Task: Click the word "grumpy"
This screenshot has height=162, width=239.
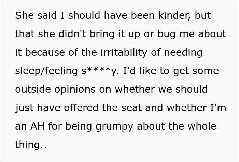Action: [x=115, y=126]
